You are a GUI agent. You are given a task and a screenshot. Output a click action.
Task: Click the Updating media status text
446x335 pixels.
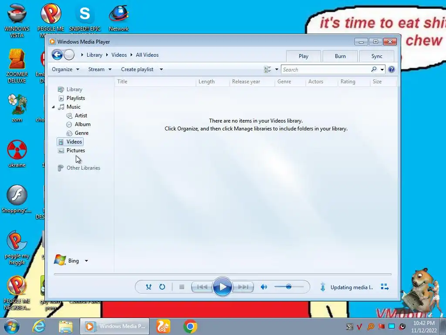351,287
